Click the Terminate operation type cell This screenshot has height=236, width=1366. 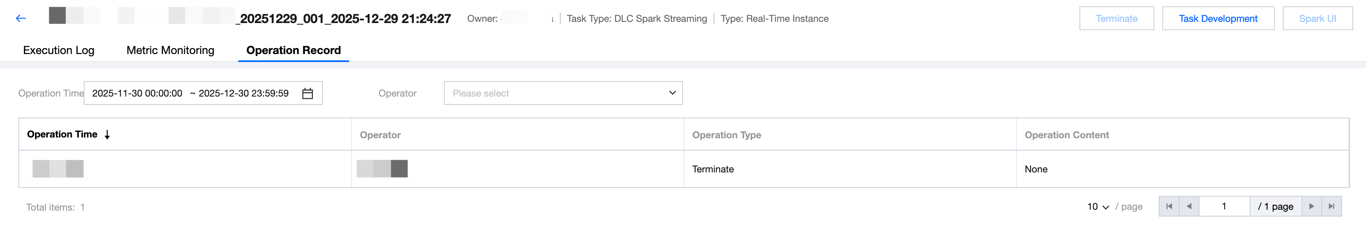[713, 169]
